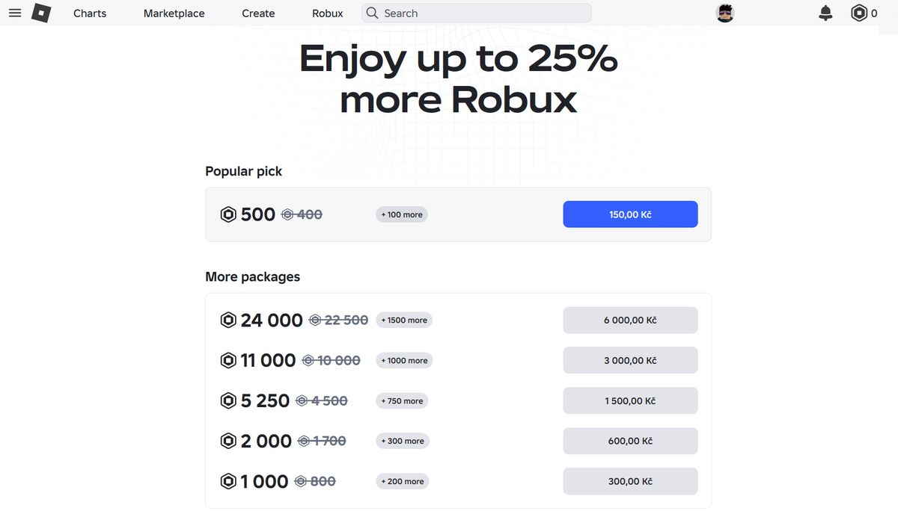Click the search magnifier icon
898x511 pixels.
372,13
